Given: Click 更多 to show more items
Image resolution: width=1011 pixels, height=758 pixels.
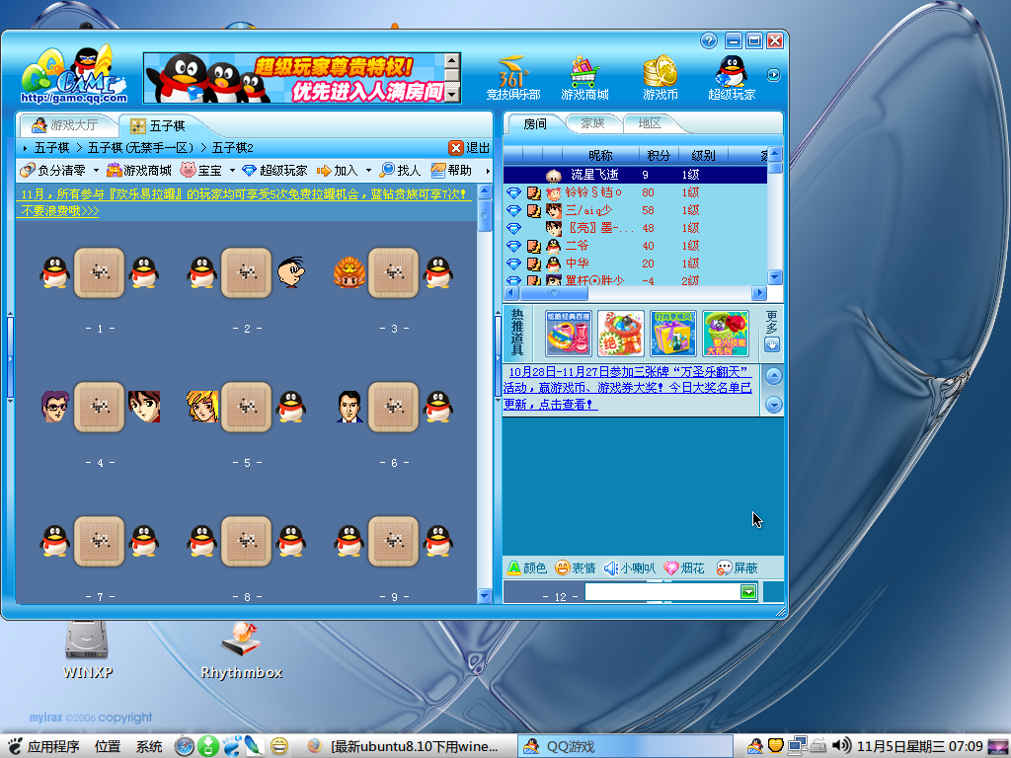Looking at the screenshot, I should pyautogui.click(x=772, y=331).
